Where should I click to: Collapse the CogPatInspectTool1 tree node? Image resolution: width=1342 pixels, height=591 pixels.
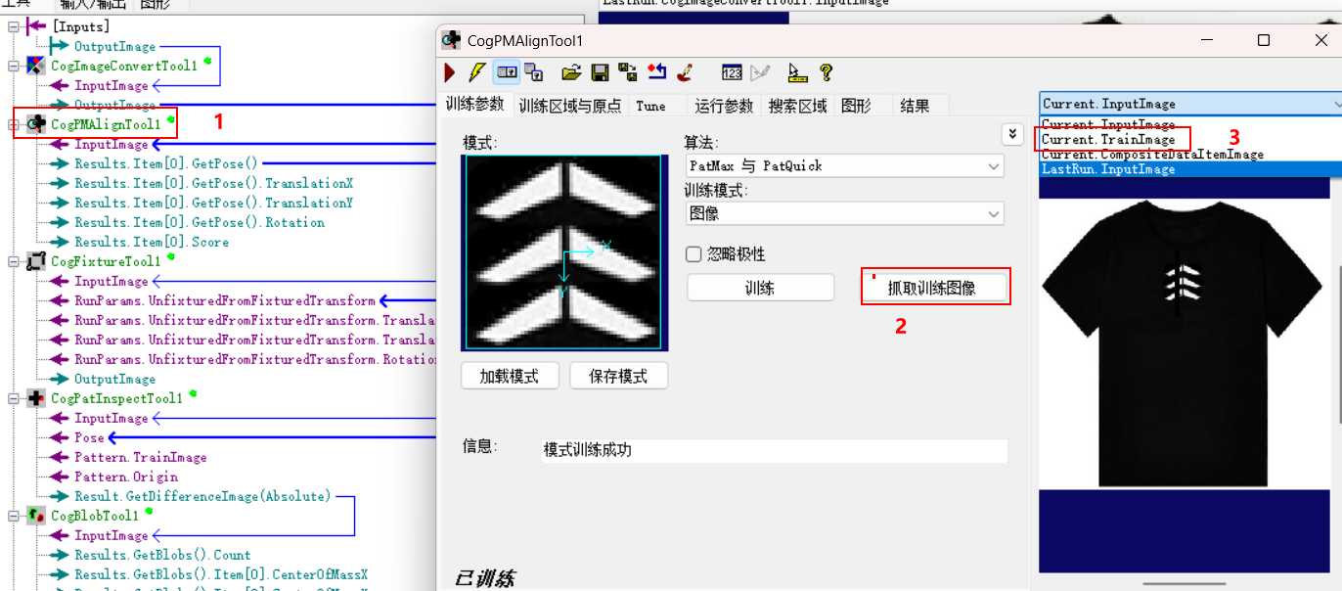tap(13, 398)
